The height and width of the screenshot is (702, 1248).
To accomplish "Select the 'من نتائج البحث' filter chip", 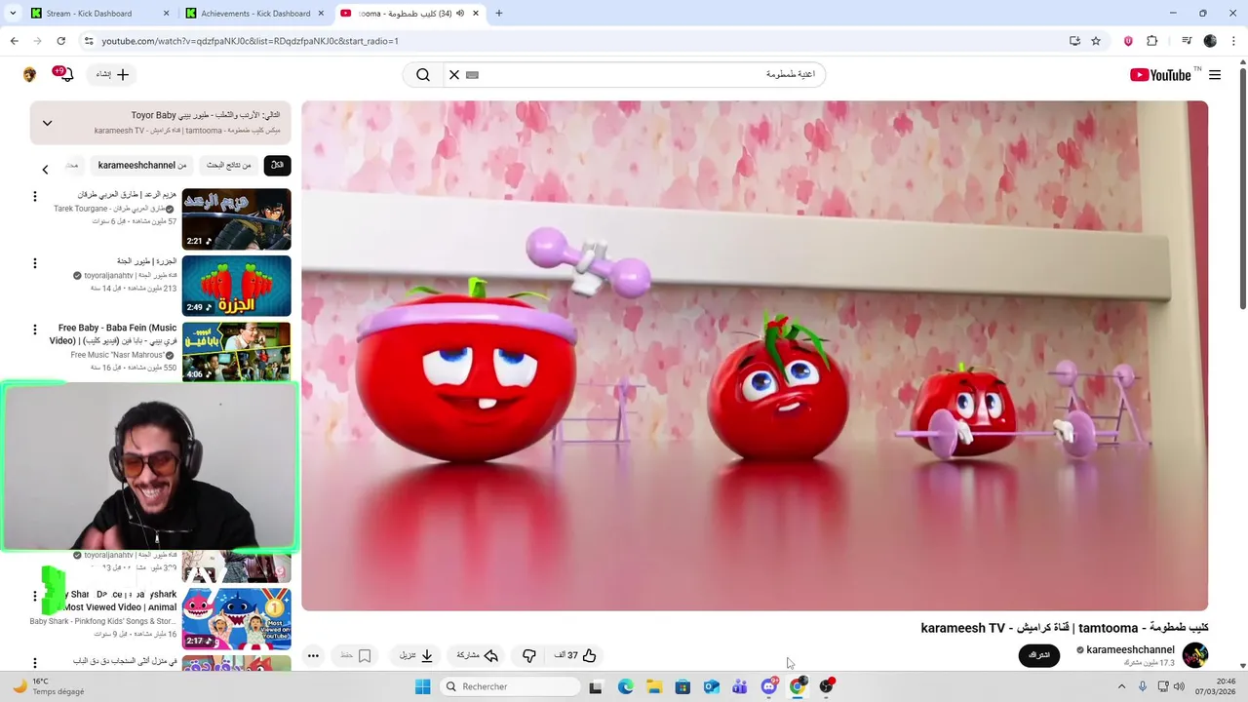I will click(x=228, y=165).
